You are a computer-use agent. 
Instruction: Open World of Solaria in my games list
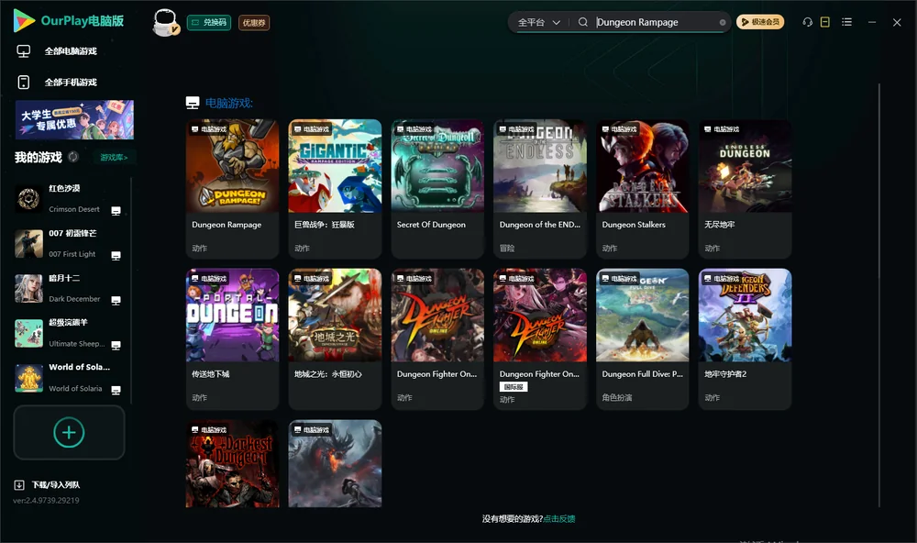pos(69,378)
